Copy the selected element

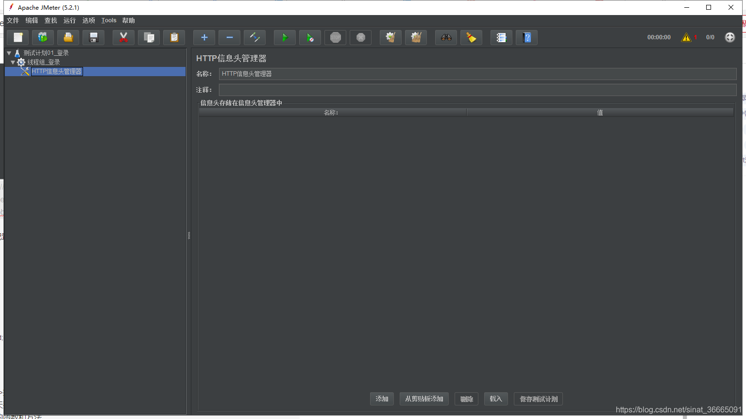click(x=149, y=37)
